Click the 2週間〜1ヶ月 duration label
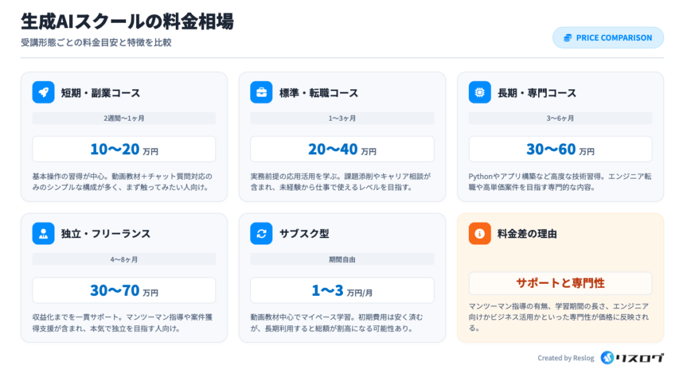The width and height of the screenshot is (687, 373). click(x=124, y=118)
